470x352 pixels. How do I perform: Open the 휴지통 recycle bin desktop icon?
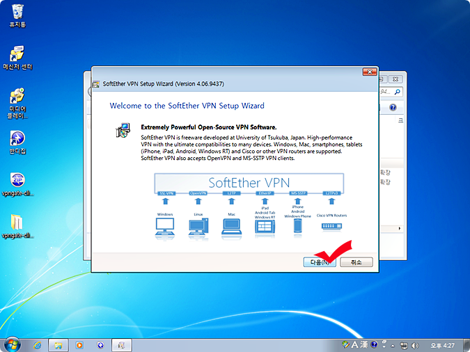(x=17, y=15)
